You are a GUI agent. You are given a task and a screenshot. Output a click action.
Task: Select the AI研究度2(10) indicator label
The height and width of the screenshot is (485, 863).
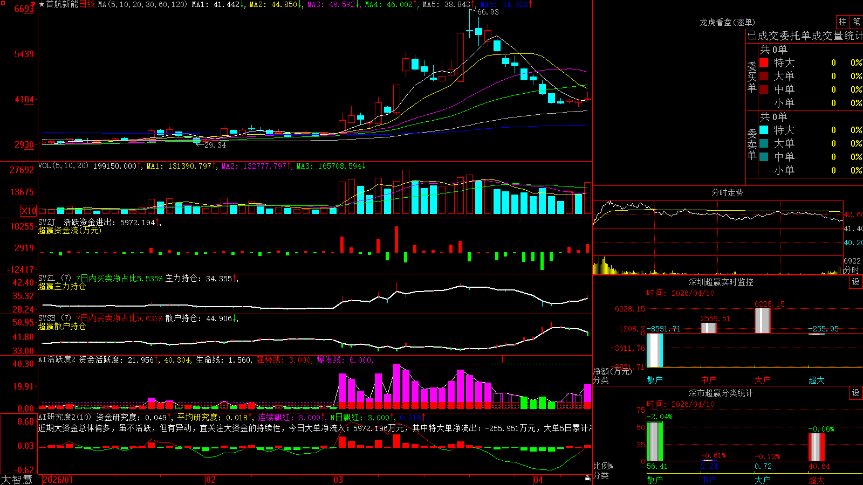pyautogui.click(x=64, y=417)
